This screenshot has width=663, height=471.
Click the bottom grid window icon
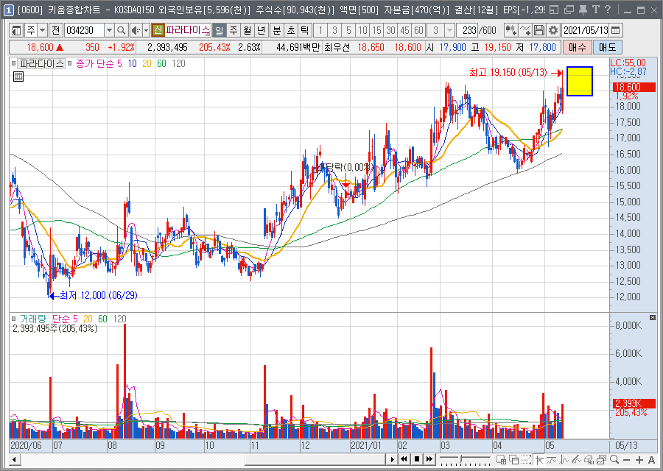click(502, 460)
